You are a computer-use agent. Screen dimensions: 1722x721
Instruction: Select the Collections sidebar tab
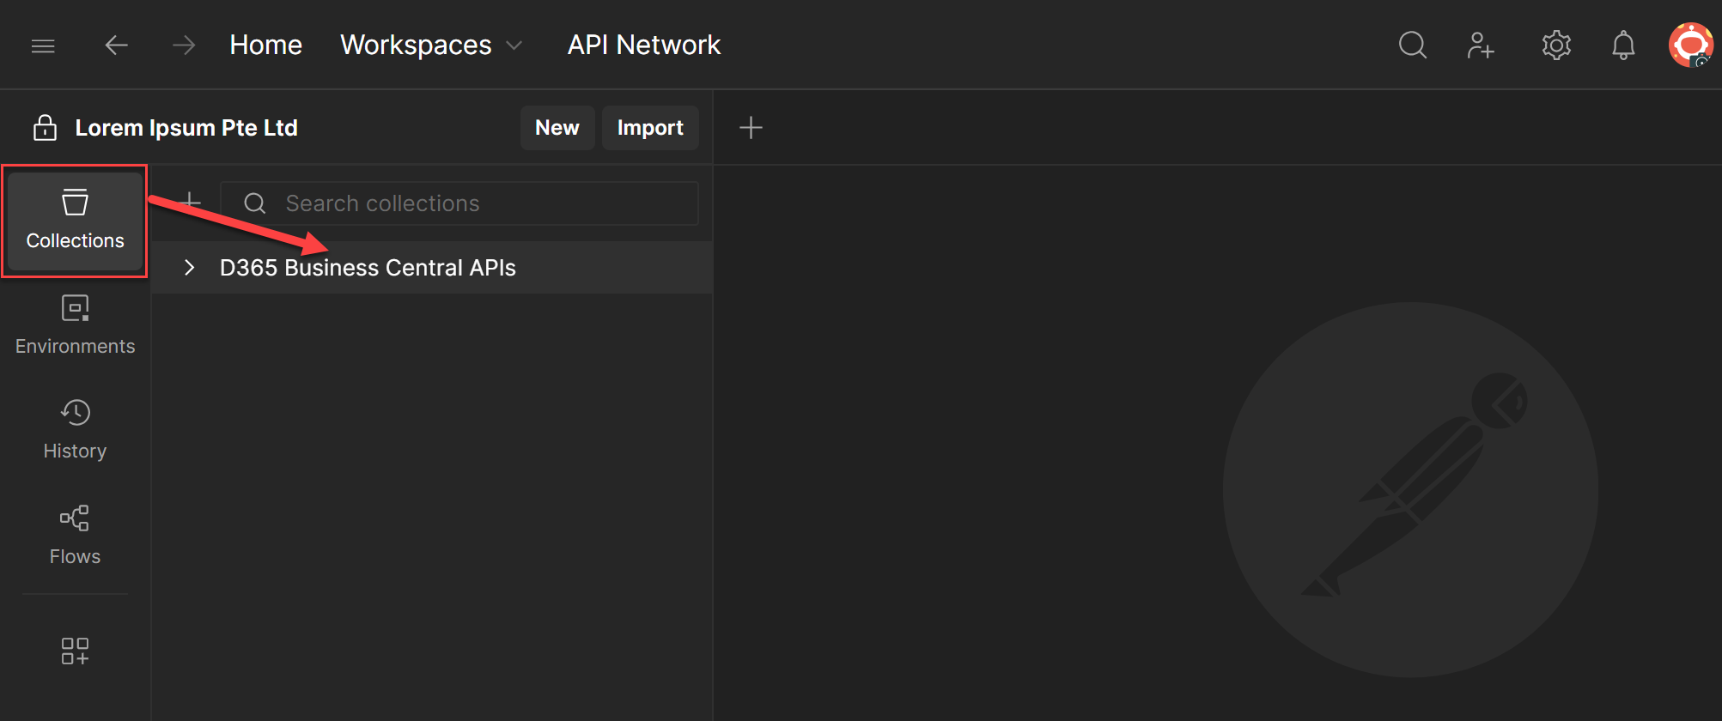click(75, 221)
